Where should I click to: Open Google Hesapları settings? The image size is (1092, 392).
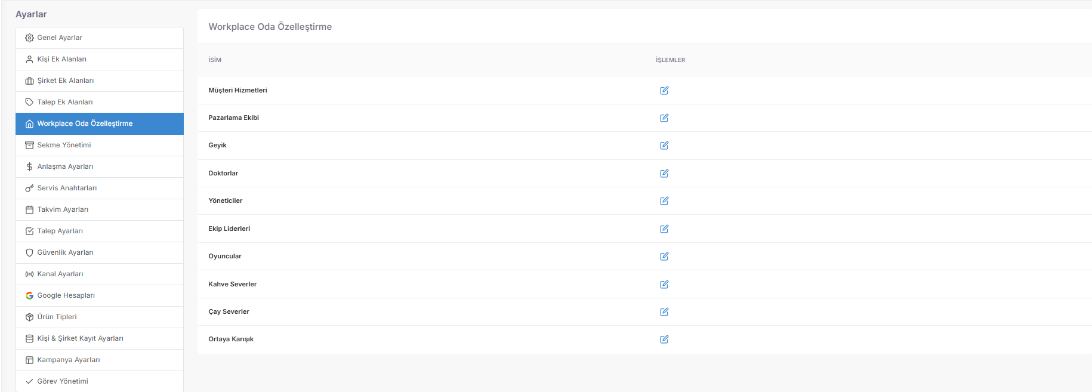(x=100, y=295)
